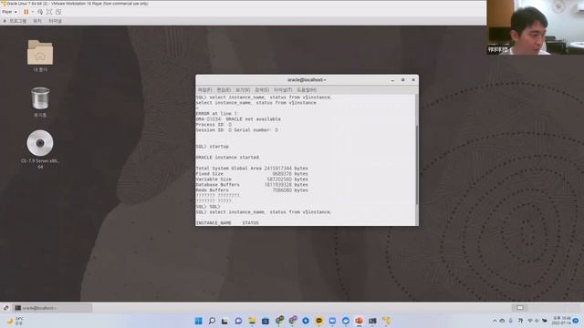Image resolution: width=584 pixels, height=328 pixels.
Task: Expand the power options arrow beside the pause button
Action: (33, 12)
